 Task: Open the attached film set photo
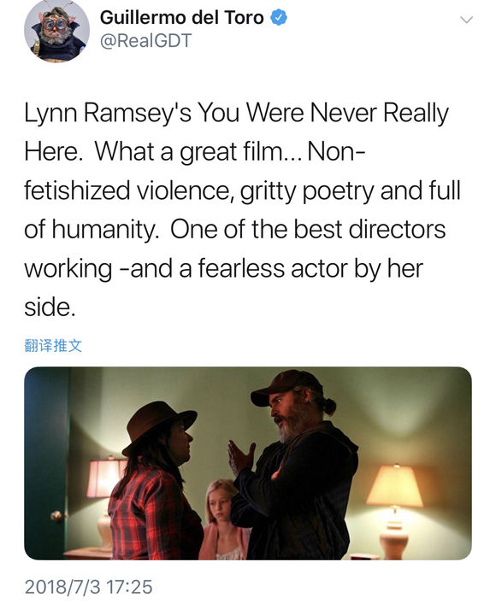(248, 463)
